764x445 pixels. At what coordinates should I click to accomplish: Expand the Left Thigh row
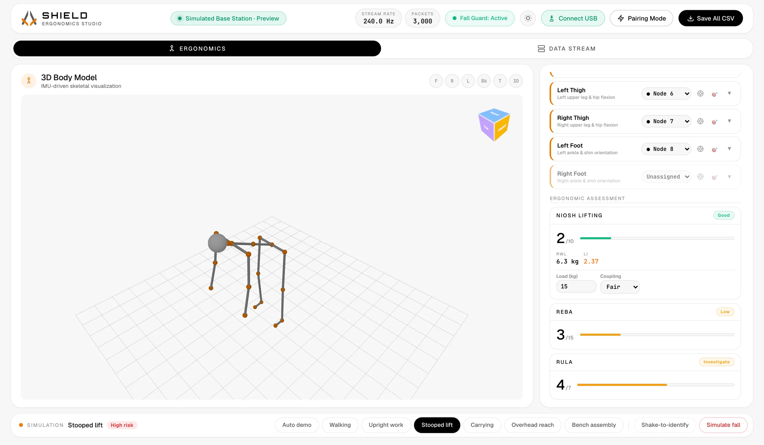pyautogui.click(x=729, y=94)
